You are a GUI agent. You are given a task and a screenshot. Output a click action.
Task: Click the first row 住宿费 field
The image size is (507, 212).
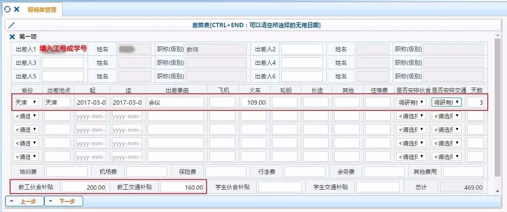coord(378,102)
